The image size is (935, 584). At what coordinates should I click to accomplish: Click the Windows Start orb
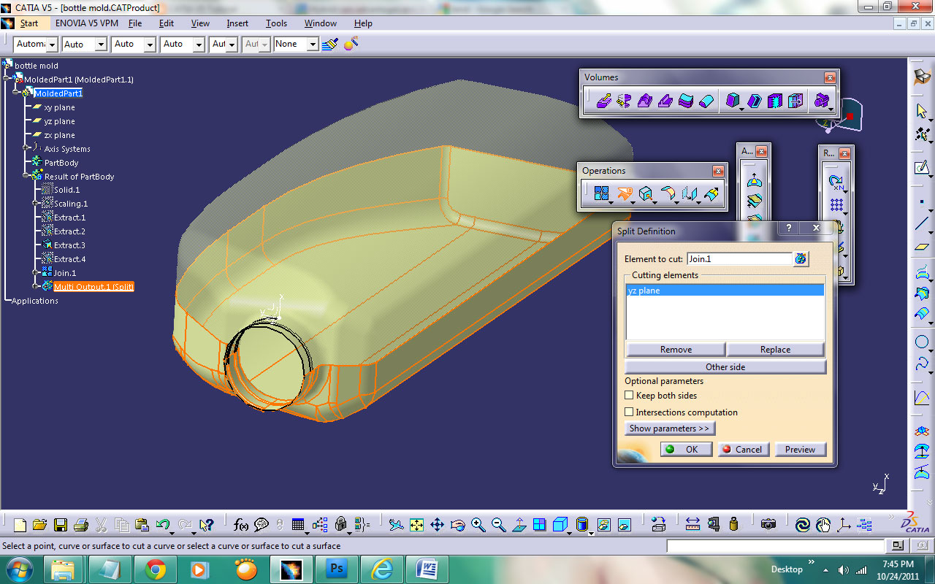coord(18,569)
